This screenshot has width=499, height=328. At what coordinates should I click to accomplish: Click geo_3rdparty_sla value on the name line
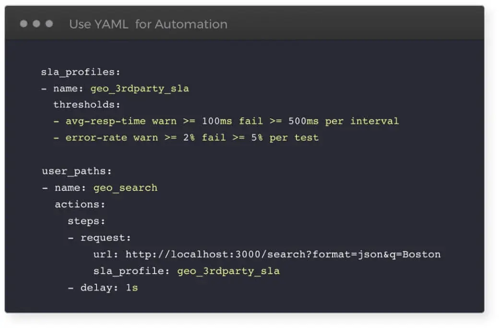[x=140, y=88]
